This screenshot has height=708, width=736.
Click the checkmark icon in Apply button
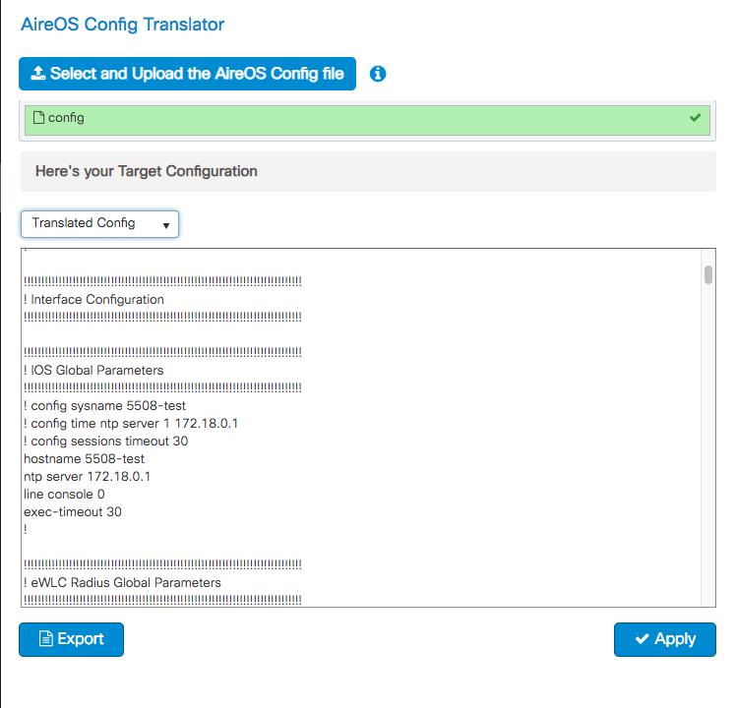click(642, 638)
